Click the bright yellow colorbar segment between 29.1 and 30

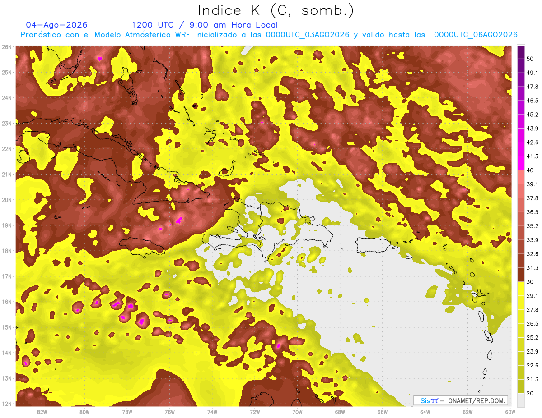521,289
